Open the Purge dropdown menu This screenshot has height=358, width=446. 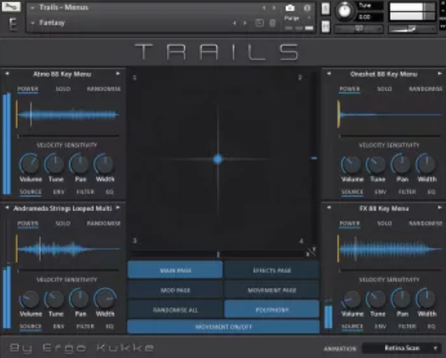click(297, 18)
